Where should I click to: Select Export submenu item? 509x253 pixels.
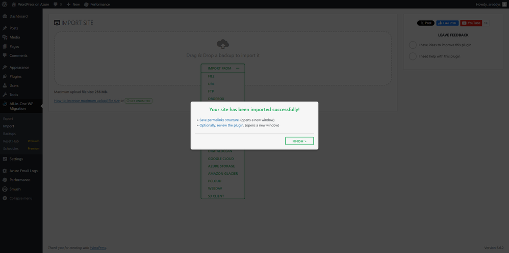click(x=8, y=119)
